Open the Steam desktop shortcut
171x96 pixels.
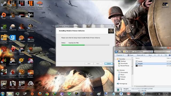(x=4, y=4)
